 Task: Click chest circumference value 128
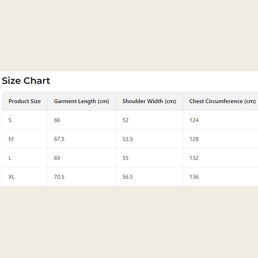click(x=194, y=139)
